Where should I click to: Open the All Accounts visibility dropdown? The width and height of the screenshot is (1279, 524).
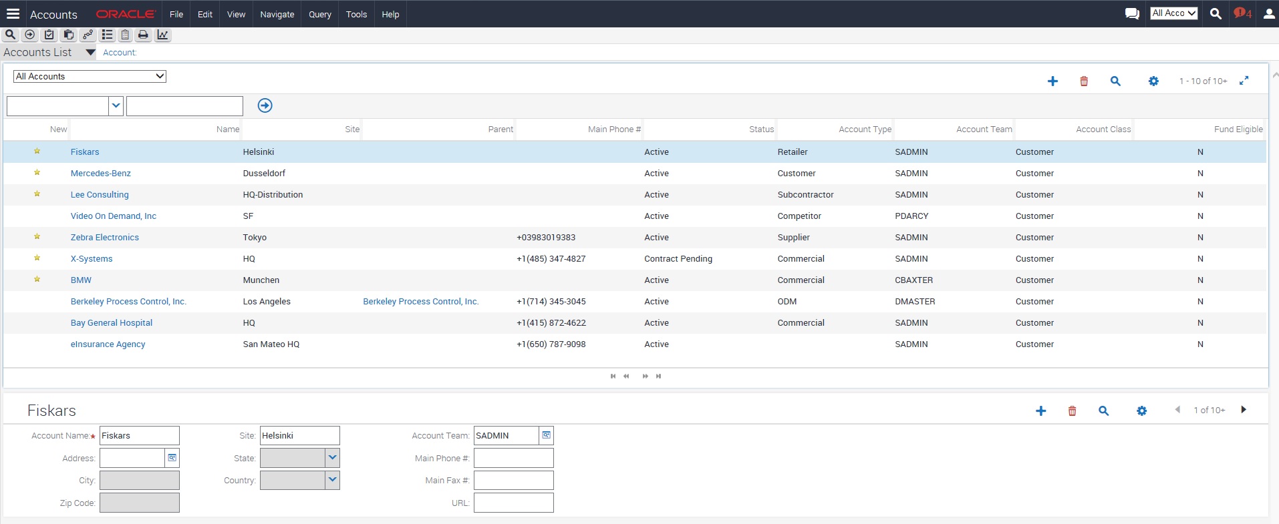tap(90, 76)
